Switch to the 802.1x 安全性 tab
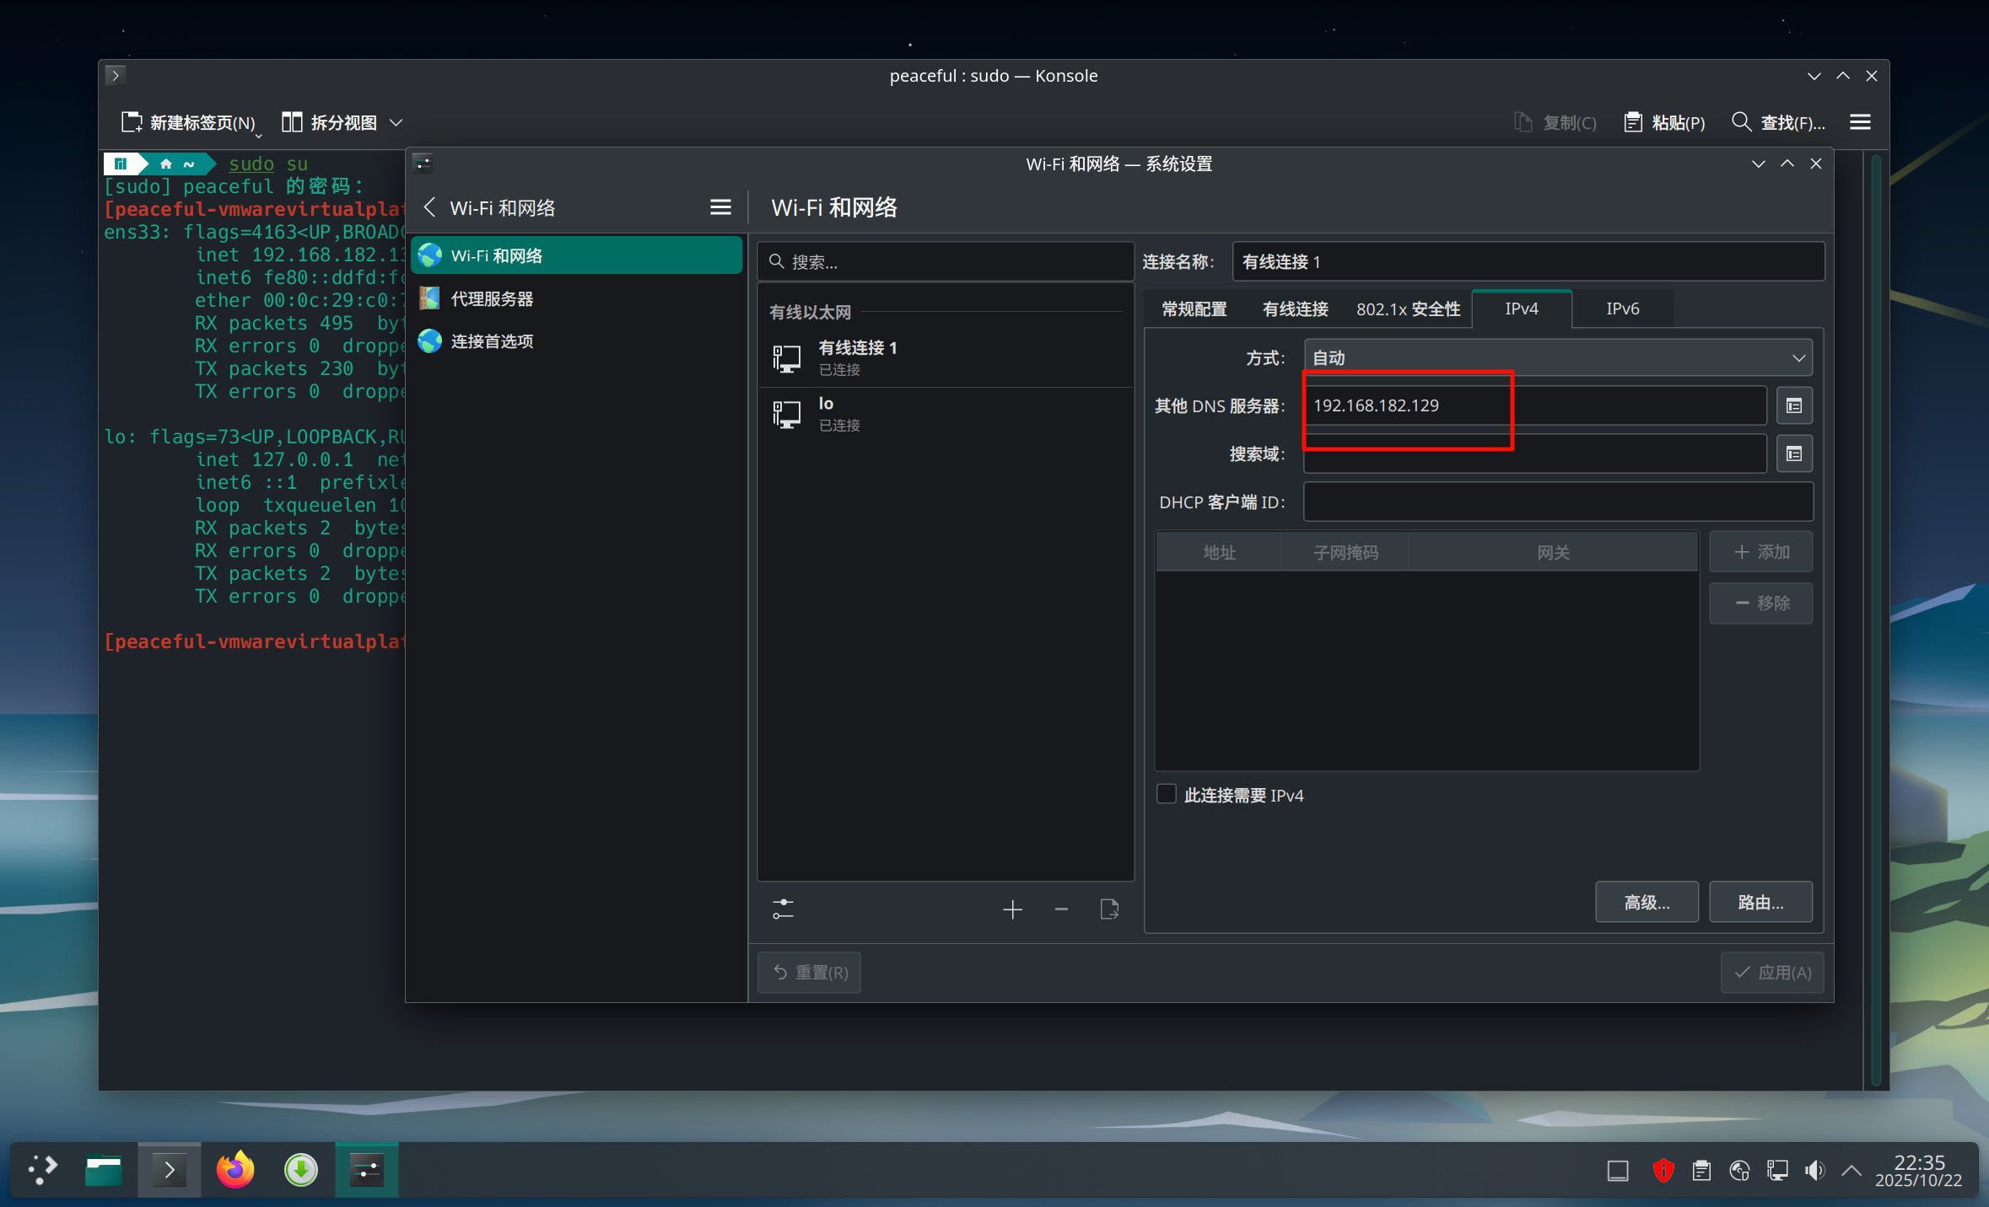Image resolution: width=1989 pixels, height=1207 pixels. pyautogui.click(x=1408, y=309)
